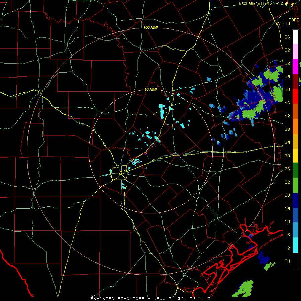Click the cyan swatch in the color scale
The width and height of the screenshot is (301, 301).
(x=295, y=245)
